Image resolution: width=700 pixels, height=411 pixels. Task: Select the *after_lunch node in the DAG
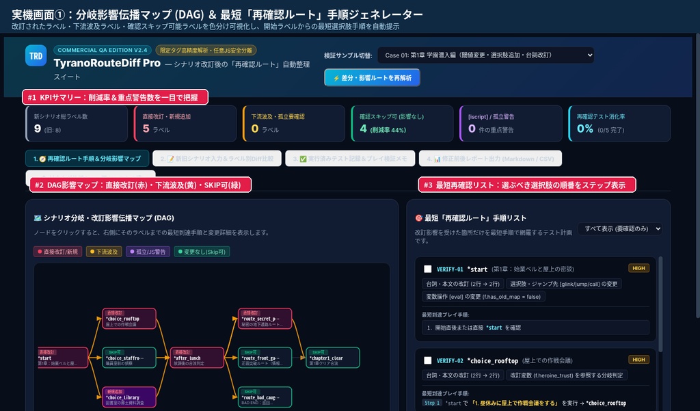point(197,358)
